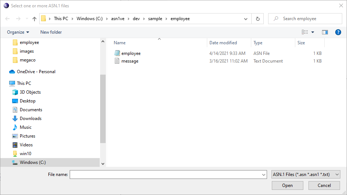347x195 pixels.
Task: Click the change view layout icon
Action: (304, 32)
